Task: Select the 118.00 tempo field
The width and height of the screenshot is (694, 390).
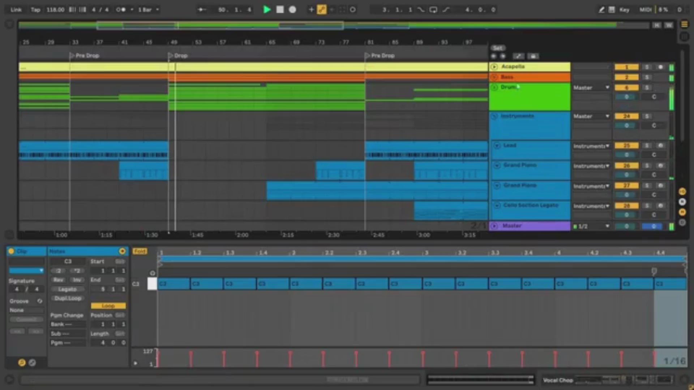Action: point(55,10)
